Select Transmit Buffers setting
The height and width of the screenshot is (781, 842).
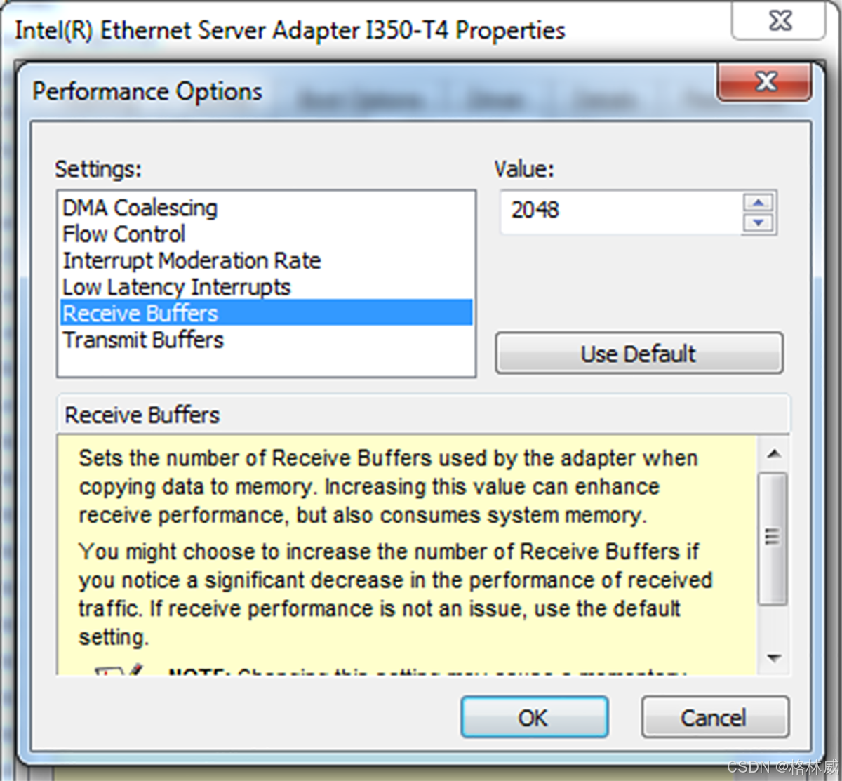[266, 340]
